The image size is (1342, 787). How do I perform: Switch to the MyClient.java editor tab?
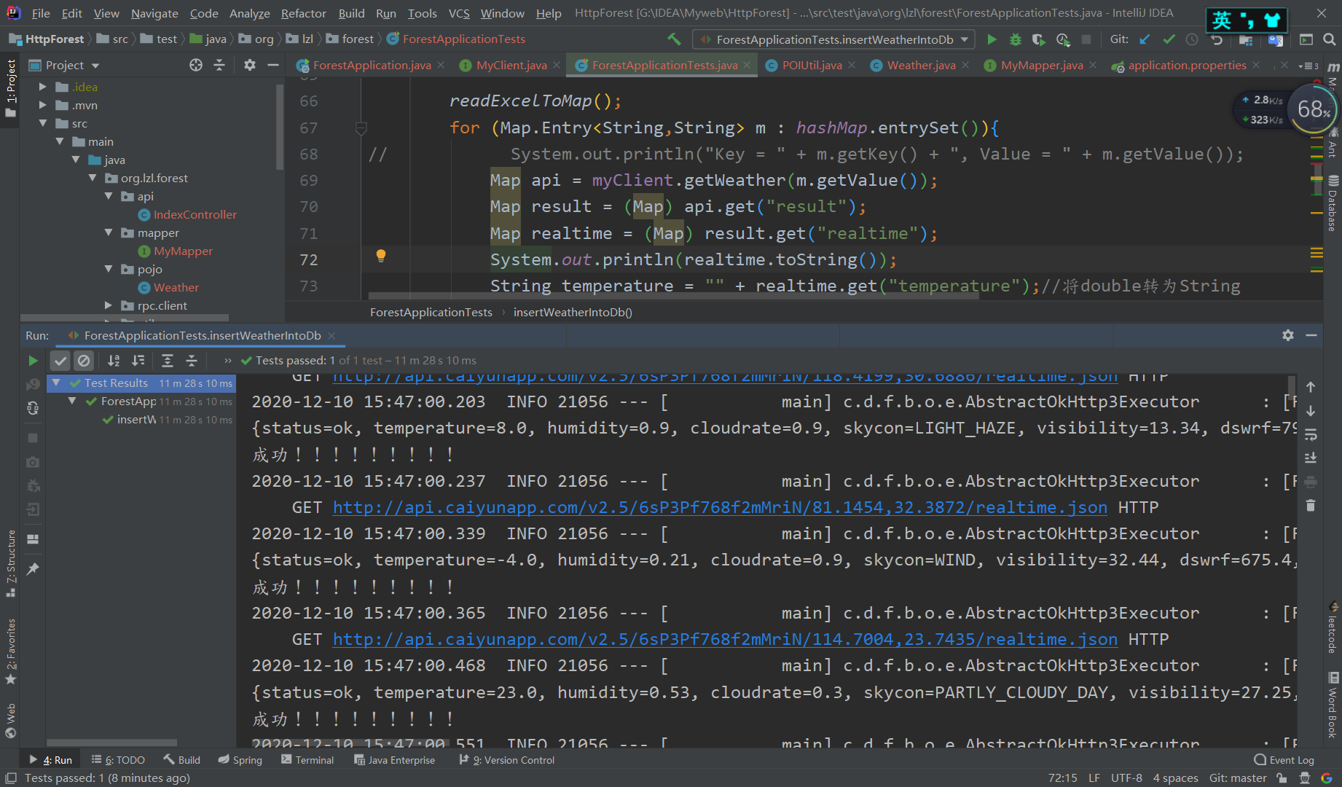(511, 65)
